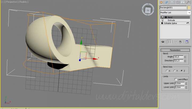Click the gizmo green Y axis arrow
The image size is (192, 109).
(81, 42)
